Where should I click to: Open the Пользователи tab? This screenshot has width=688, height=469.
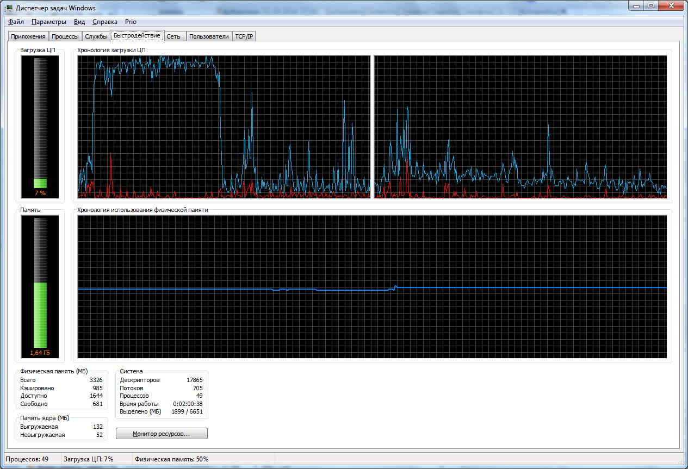(209, 36)
